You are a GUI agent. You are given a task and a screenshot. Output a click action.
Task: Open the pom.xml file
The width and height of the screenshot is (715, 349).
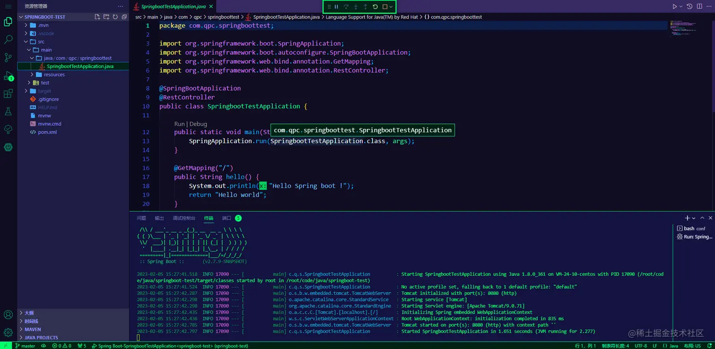coord(73,132)
